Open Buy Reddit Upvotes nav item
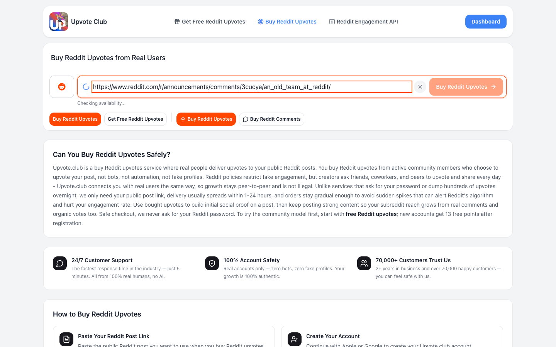Viewport: 556px width, 347px height. click(287, 22)
